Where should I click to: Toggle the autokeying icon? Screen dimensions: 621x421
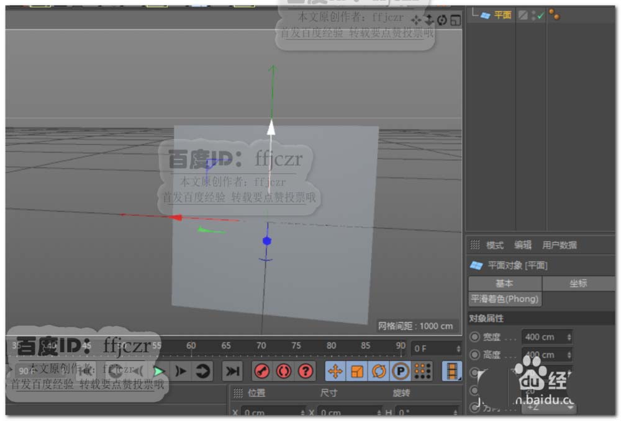click(x=284, y=371)
